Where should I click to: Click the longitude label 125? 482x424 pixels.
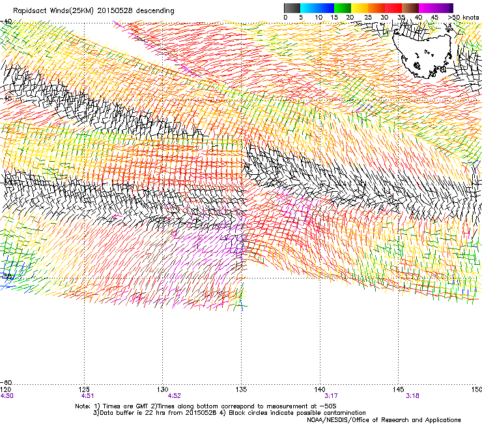pyautogui.click(x=84, y=389)
